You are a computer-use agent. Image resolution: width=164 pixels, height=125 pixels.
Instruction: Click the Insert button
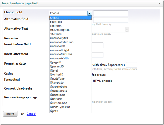click(10, 114)
